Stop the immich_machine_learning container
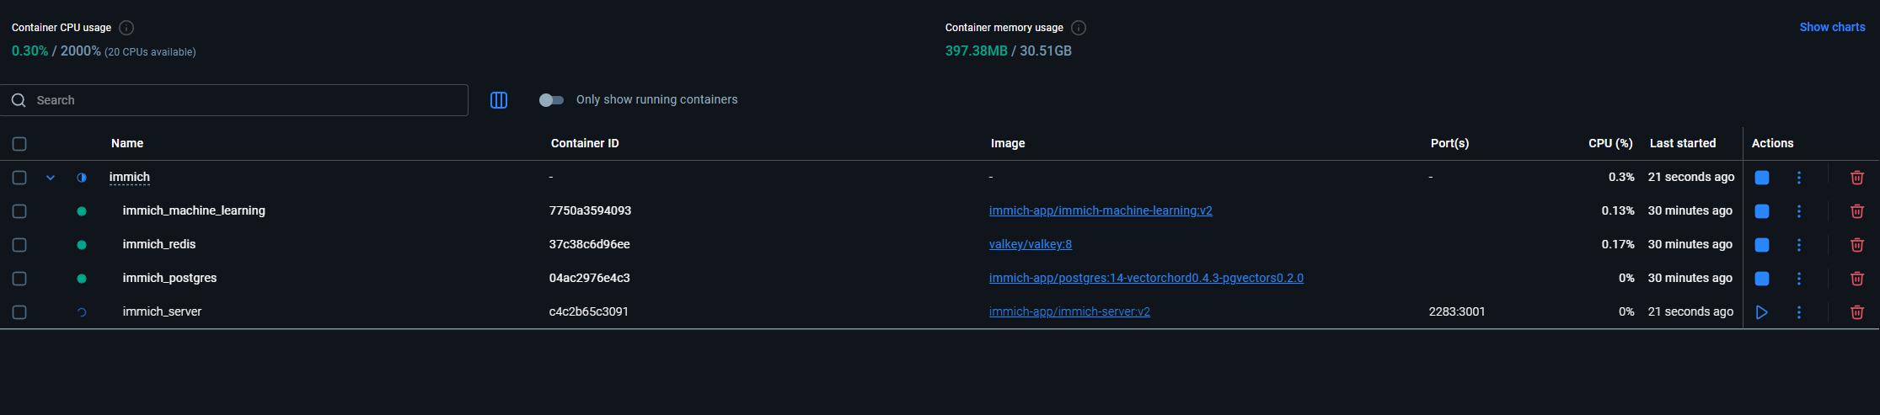 1761,211
